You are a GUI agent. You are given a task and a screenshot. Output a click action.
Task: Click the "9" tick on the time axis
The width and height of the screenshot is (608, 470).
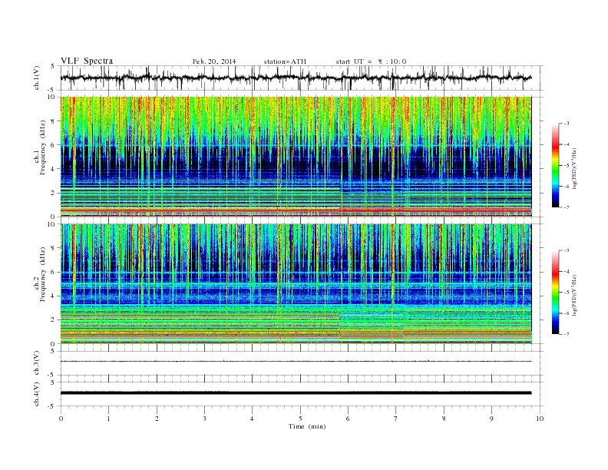click(x=491, y=419)
